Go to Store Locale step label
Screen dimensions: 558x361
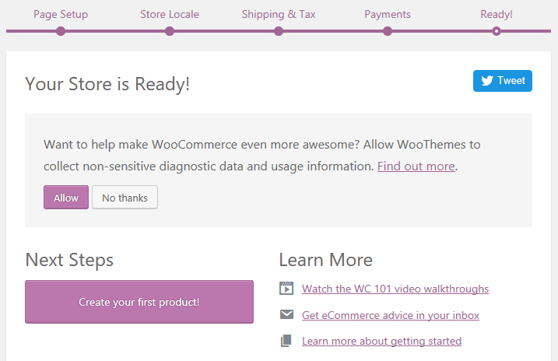pos(170,14)
